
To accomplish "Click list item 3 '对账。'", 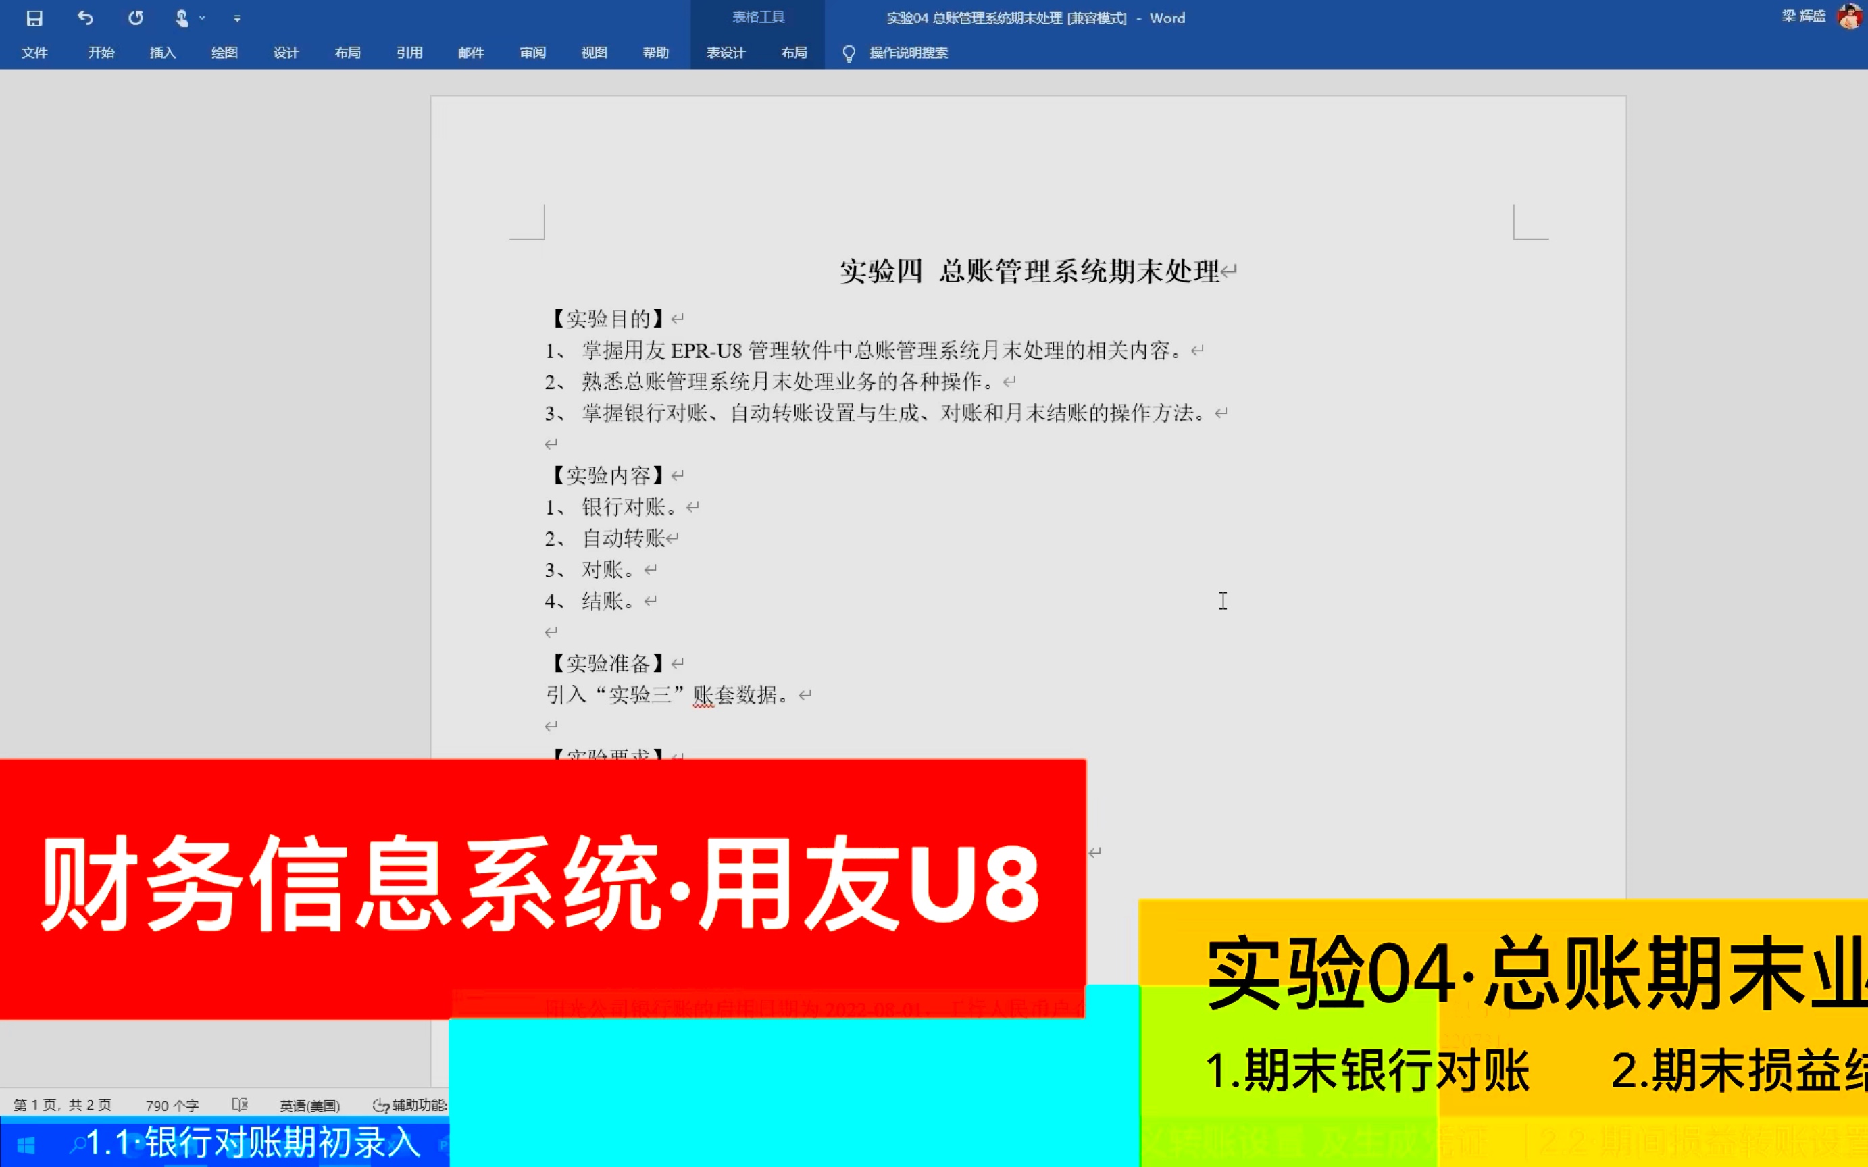I will click(610, 569).
